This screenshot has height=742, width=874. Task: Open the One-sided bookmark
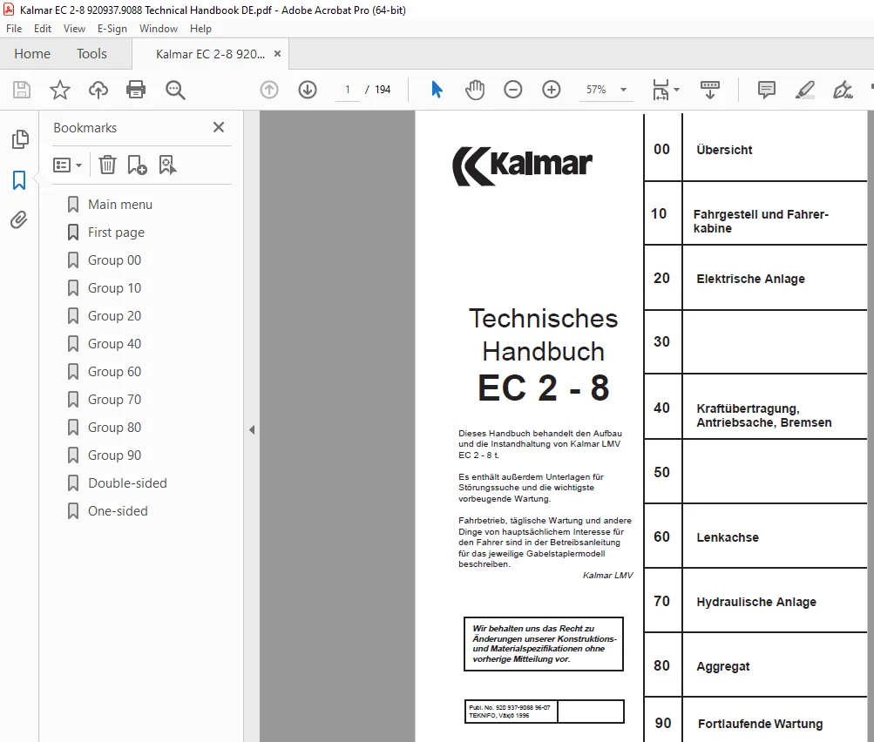[118, 511]
